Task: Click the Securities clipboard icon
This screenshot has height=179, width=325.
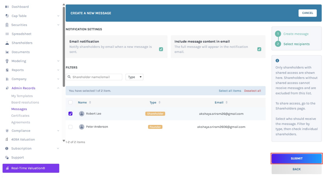Action: point(7,25)
